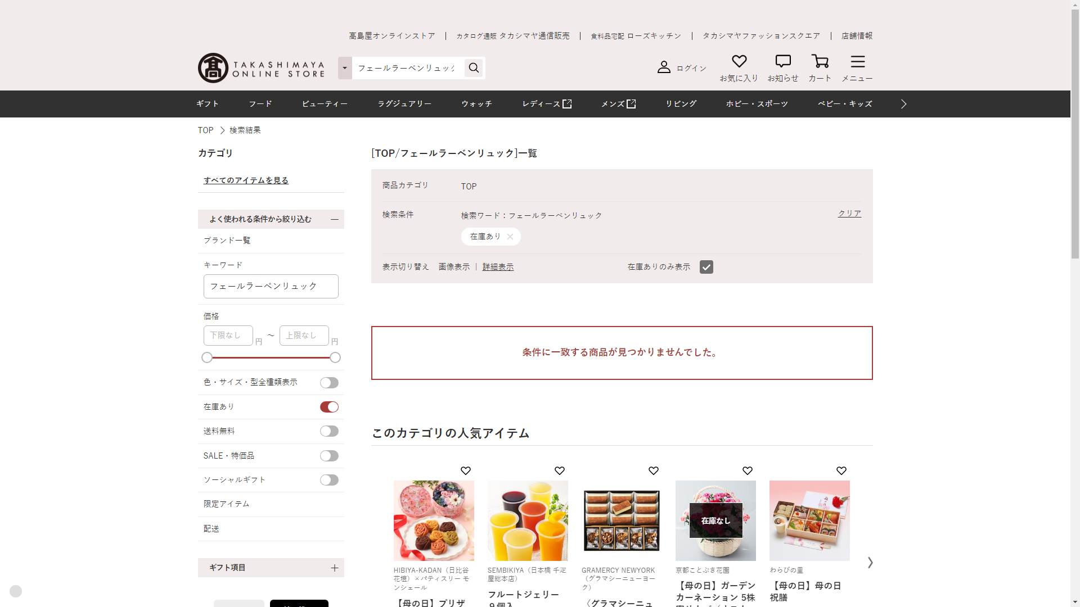Open the cart icon
Viewport: 1080px width, 607px height.
(x=820, y=61)
